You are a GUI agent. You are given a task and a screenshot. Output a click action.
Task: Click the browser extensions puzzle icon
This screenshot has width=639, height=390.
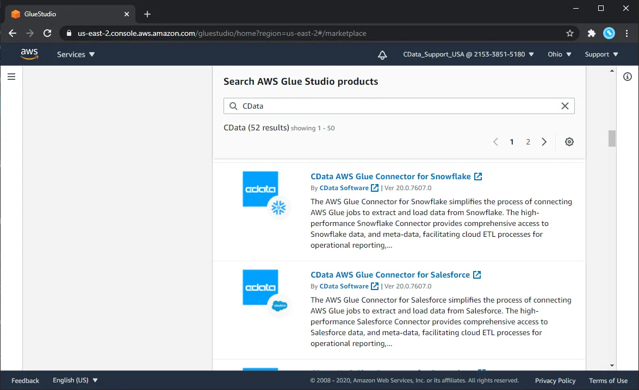591,33
